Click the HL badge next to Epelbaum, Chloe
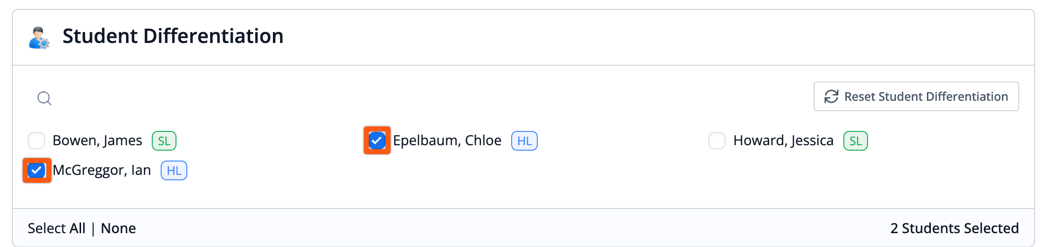The image size is (1048, 247). 524,141
